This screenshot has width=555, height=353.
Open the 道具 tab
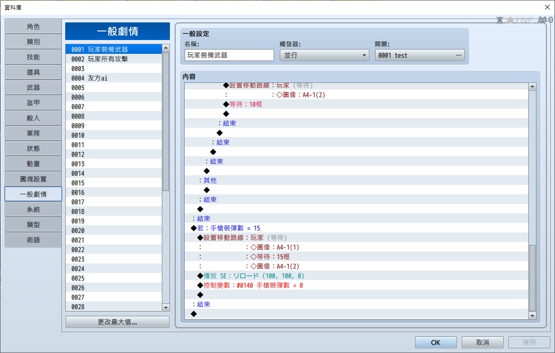[33, 72]
